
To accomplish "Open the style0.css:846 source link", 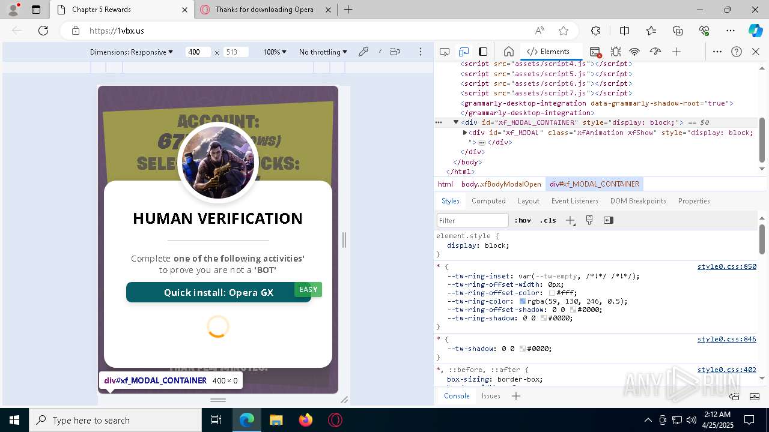I will [x=726, y=339].
